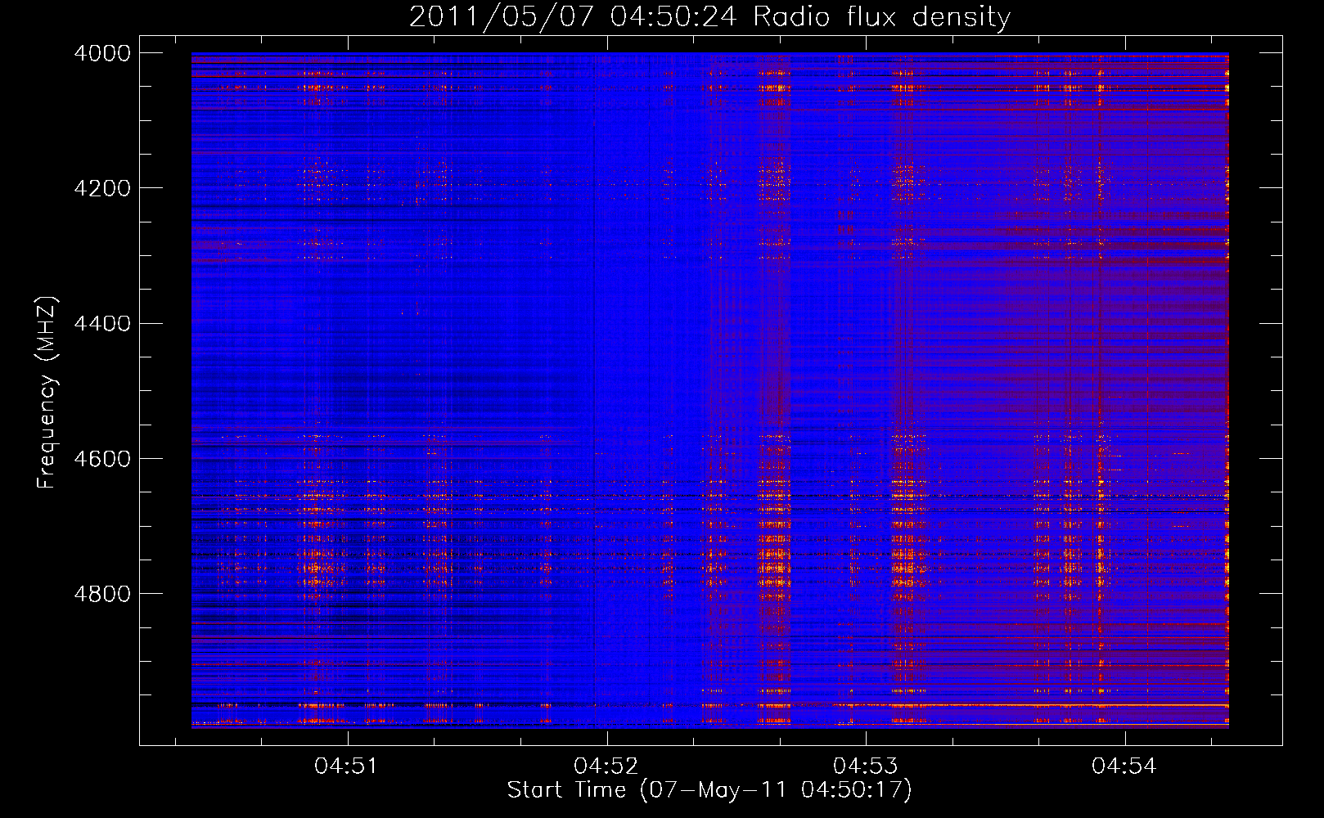Click the 04:51 time tick label
Screen dimensions: 1324x818
(x=347, y=766)
